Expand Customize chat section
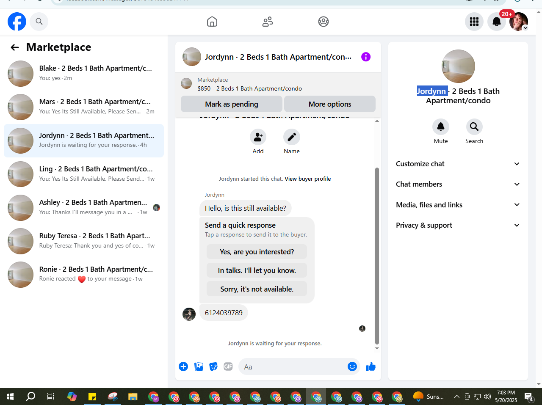 [x=458, y=164]
